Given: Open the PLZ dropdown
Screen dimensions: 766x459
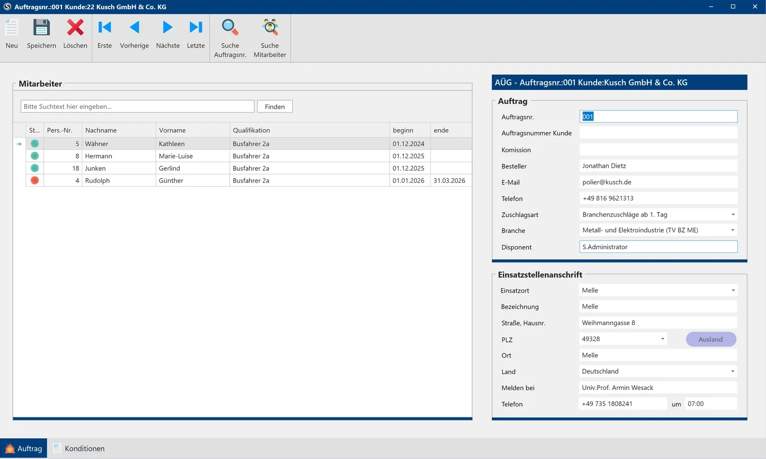Looking at the screenshot, I should [x=662, y=339].
